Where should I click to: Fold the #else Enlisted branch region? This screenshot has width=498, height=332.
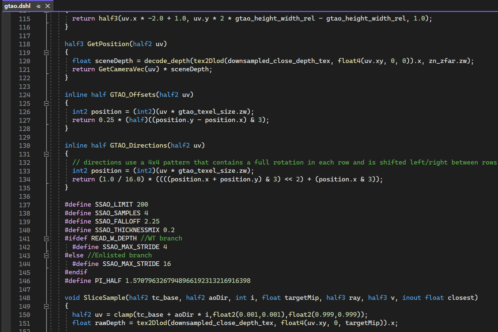tap(46, 256)
